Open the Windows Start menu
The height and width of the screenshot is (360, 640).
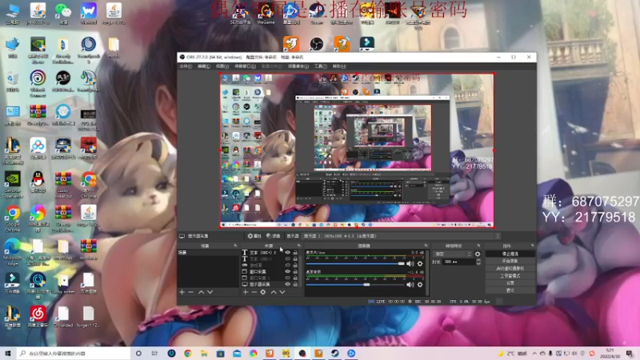[8, 354]
